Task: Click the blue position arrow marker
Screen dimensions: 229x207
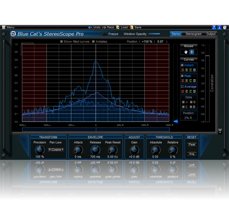Action: coord(176,121)
